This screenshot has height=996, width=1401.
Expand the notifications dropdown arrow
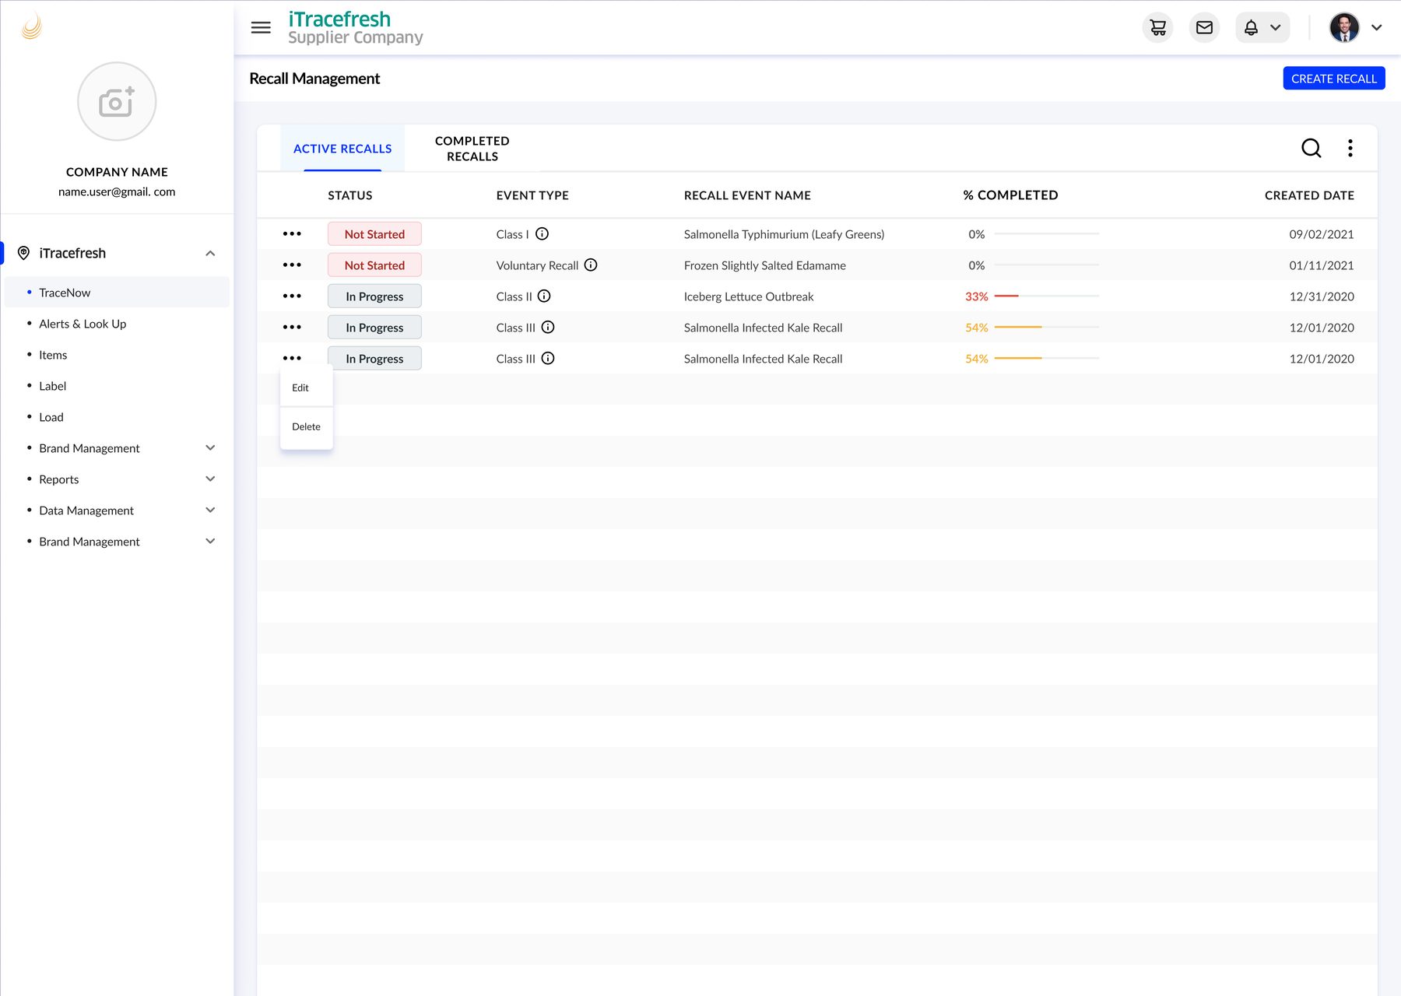click(1275, 28)
